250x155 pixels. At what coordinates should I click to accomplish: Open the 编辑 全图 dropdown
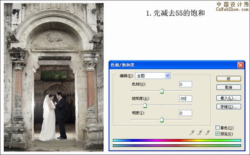(x=153, y=76)
